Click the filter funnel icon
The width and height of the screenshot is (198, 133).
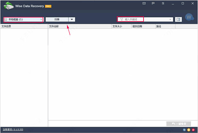coord(121,19)
